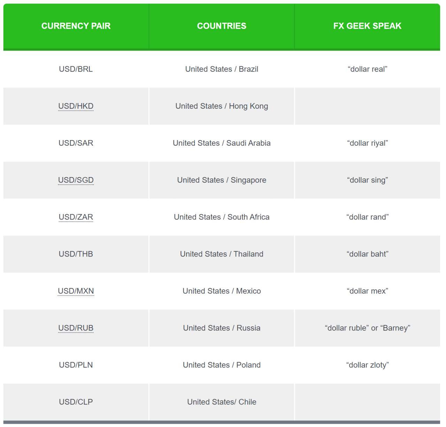The height and width of the screenshot is (427, 446).
Task: Open the USD/ZAR currency pair link
Action: tap(76, 217)
